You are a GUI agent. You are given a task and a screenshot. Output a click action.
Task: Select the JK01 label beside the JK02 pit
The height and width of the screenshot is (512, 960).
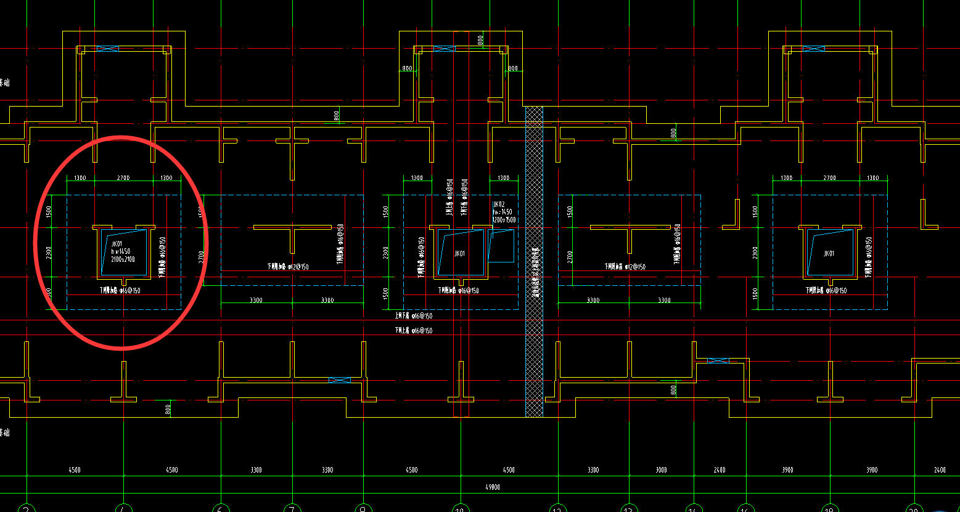(459, 253)
